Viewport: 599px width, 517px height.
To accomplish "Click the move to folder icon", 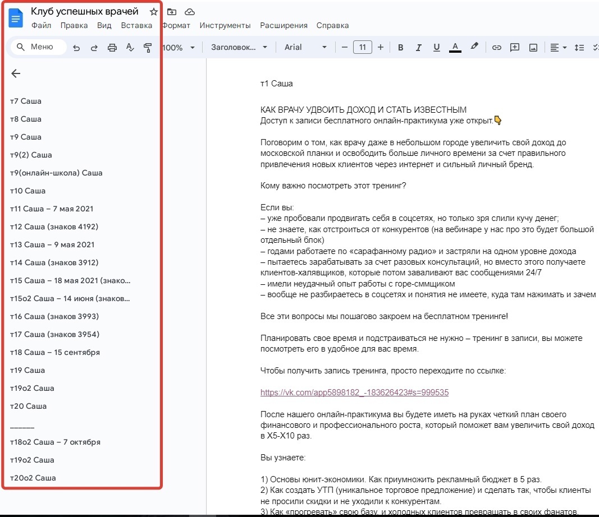I will [172, 12].
